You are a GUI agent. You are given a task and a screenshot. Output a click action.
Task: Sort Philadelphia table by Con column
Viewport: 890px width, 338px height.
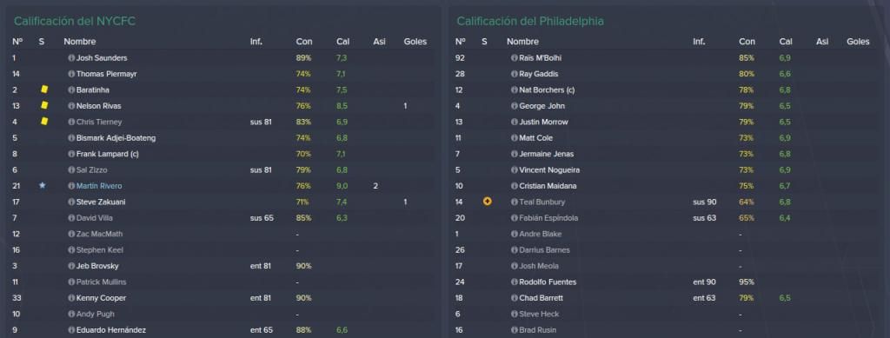tap(747, 42)
